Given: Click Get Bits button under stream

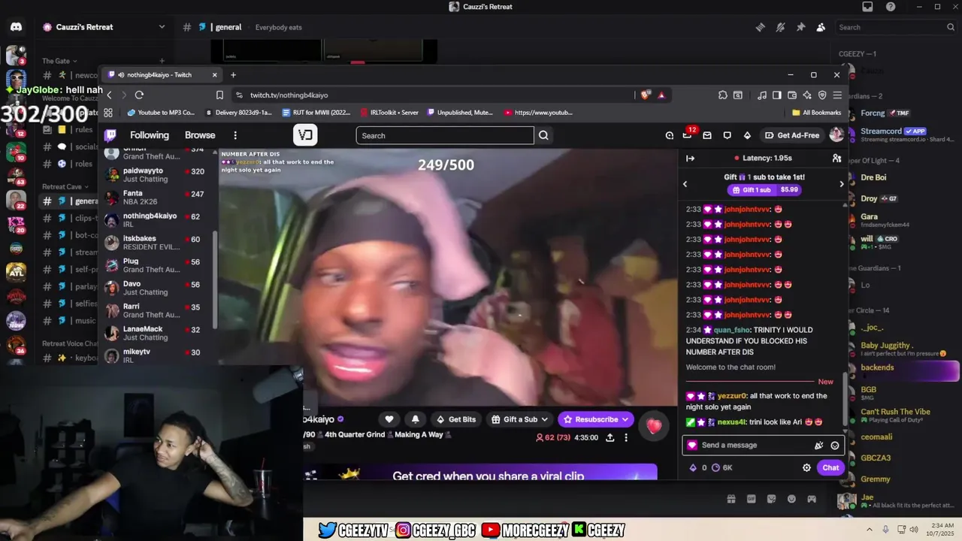Looking at the screenshot, I should tap(456, 419).
